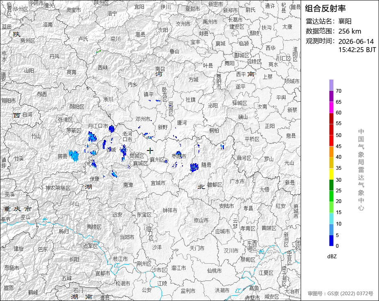Click the '枣阳市' map label
This screenshot has height=301, width=379.
(x=179, y=156)
